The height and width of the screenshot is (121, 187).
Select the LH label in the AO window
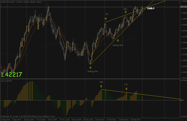pyautogui.click(x=126, y=85)
